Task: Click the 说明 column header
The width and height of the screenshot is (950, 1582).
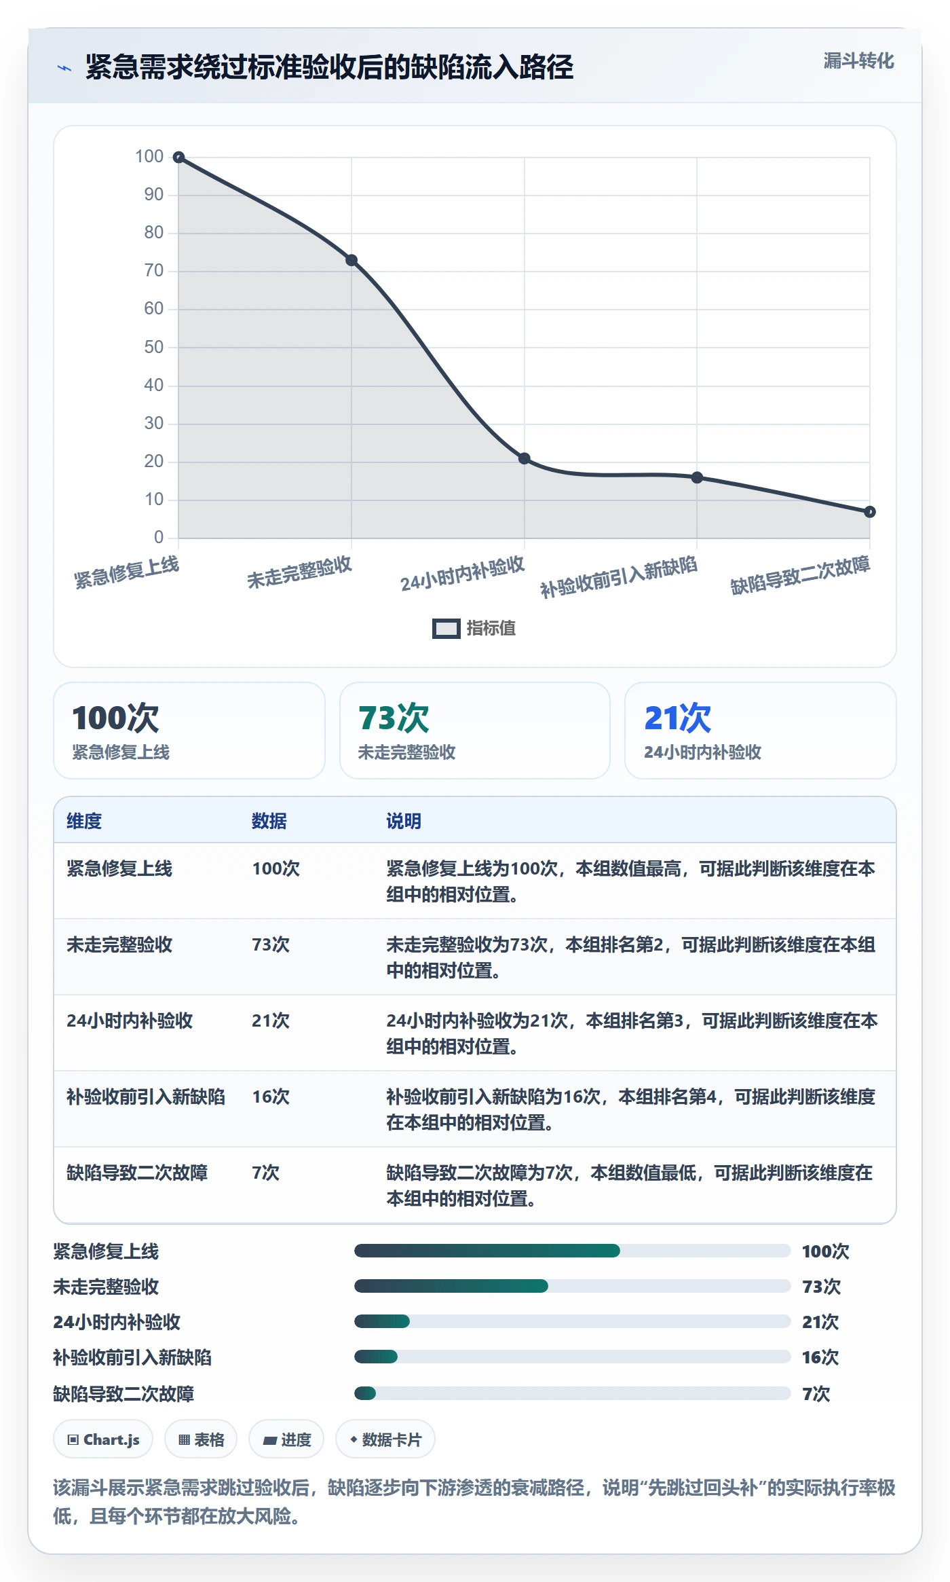Action: click(404, 821)
